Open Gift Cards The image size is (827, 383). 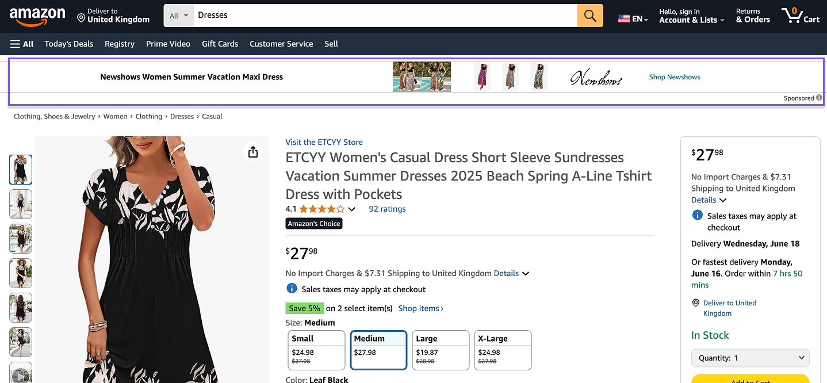point(220,44)
